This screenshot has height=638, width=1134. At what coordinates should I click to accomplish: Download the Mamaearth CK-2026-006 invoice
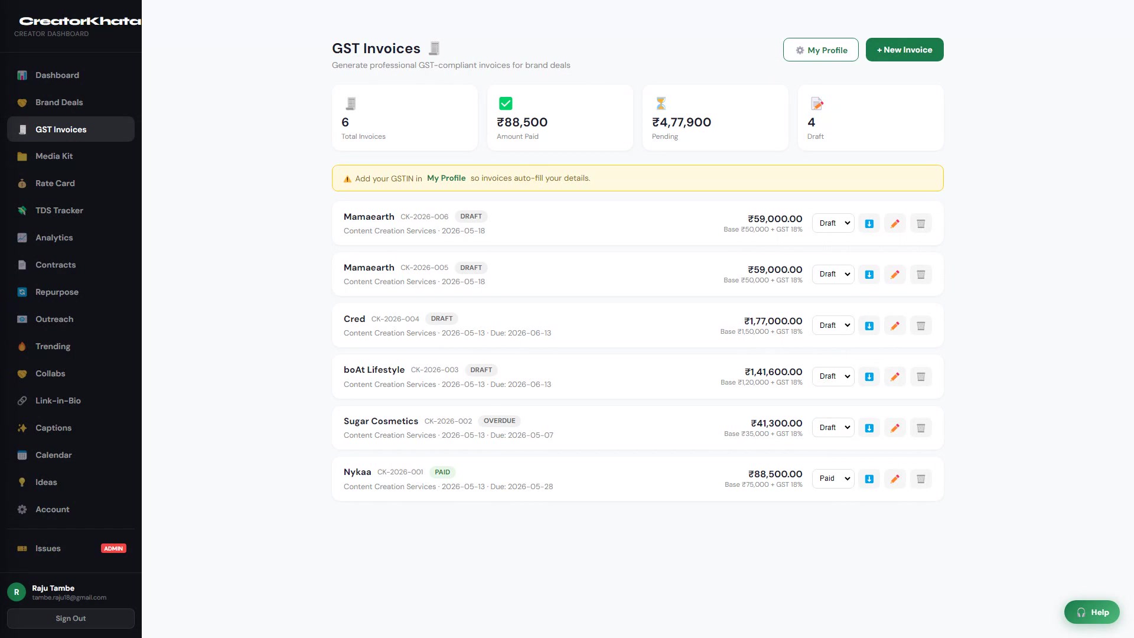[869, 223]
